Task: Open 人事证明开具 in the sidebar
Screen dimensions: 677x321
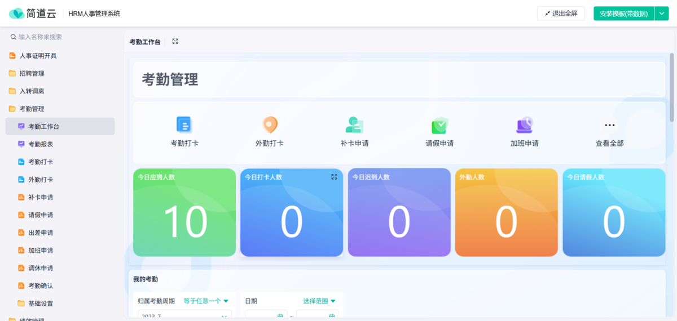Action: pos(60,56)
